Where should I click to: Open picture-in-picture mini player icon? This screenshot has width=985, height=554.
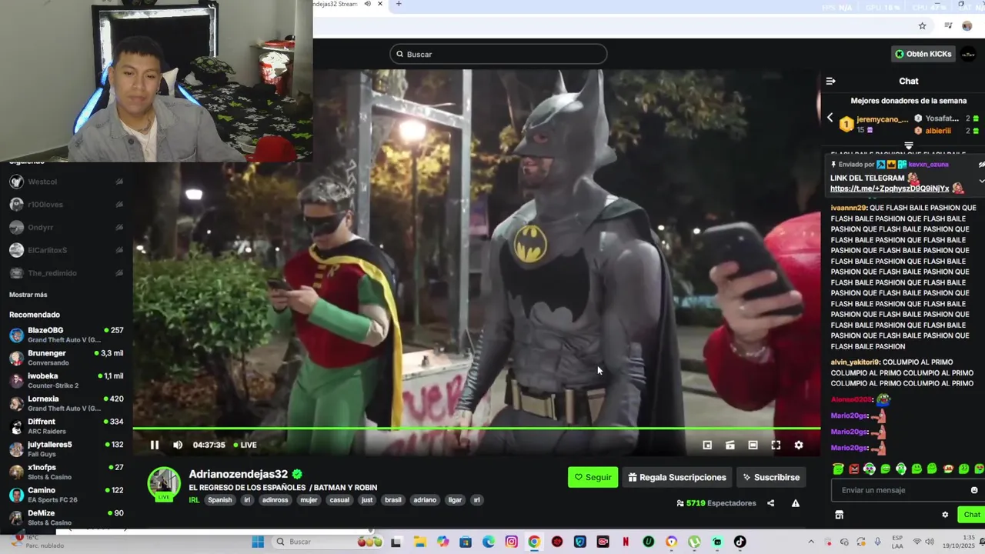pos(707,445)
